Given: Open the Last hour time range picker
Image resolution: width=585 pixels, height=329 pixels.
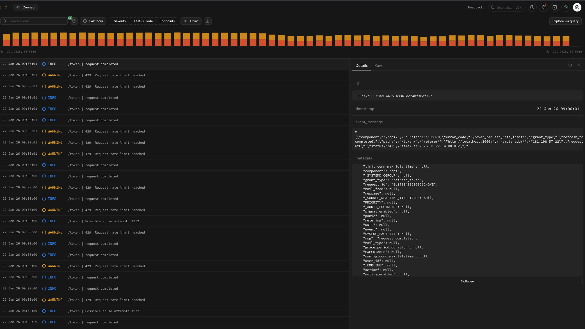Looking at the screenshot, I should 93,21.
